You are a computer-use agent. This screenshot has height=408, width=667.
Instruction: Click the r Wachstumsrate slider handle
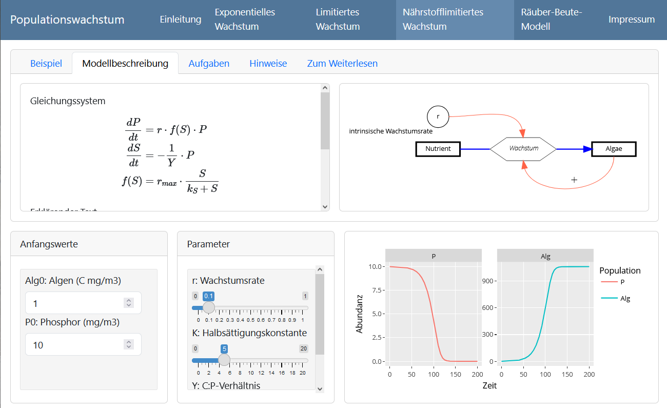coord(208,307)
